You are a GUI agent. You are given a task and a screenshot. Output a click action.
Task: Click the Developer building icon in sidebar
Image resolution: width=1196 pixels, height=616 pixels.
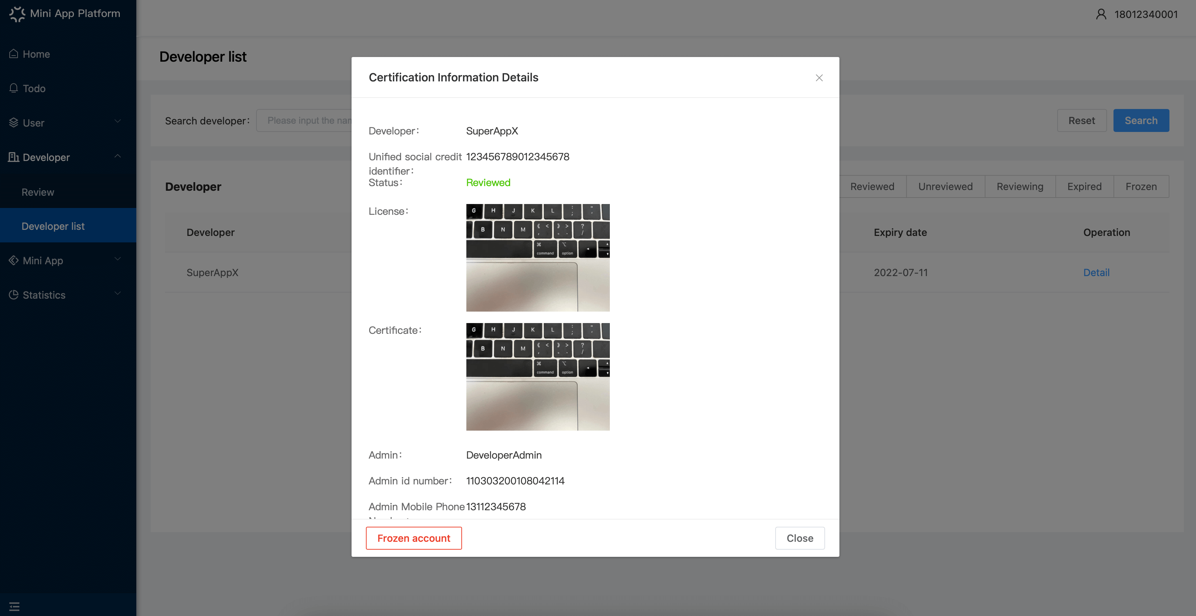14,157
